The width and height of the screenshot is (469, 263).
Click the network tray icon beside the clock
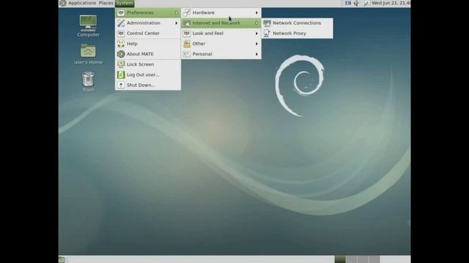click(x=366, y=3)
